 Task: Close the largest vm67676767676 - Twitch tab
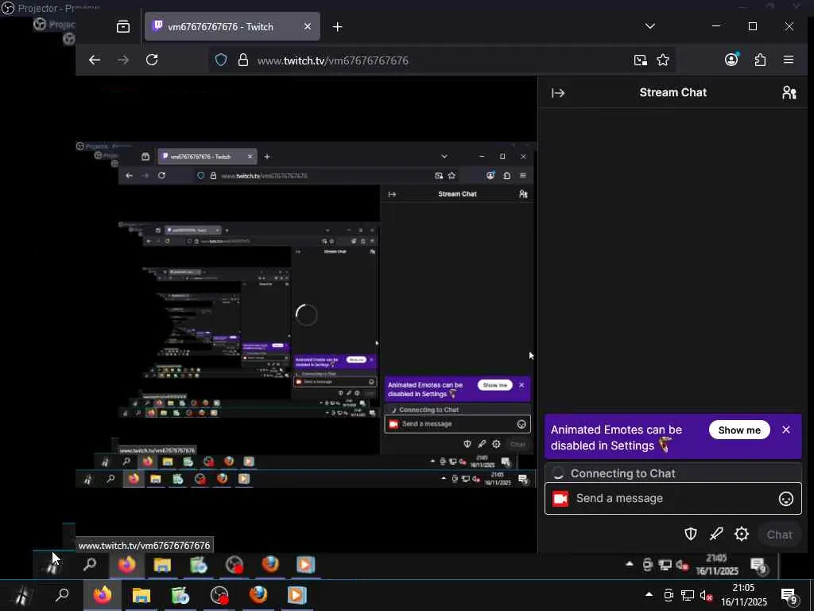tap(308, 26)
